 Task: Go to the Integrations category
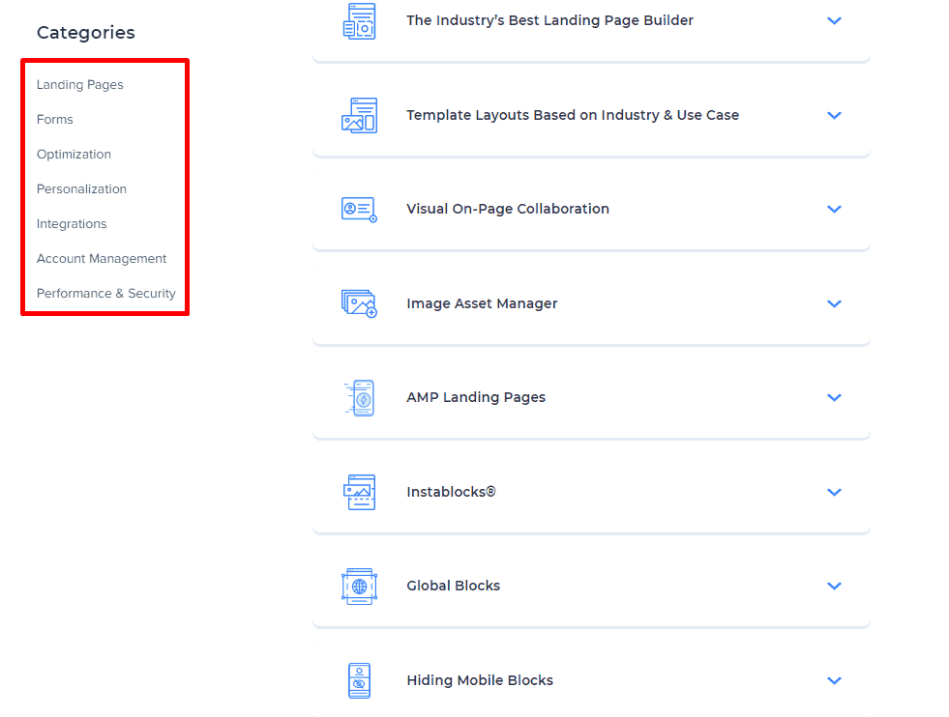click(72, 223)
